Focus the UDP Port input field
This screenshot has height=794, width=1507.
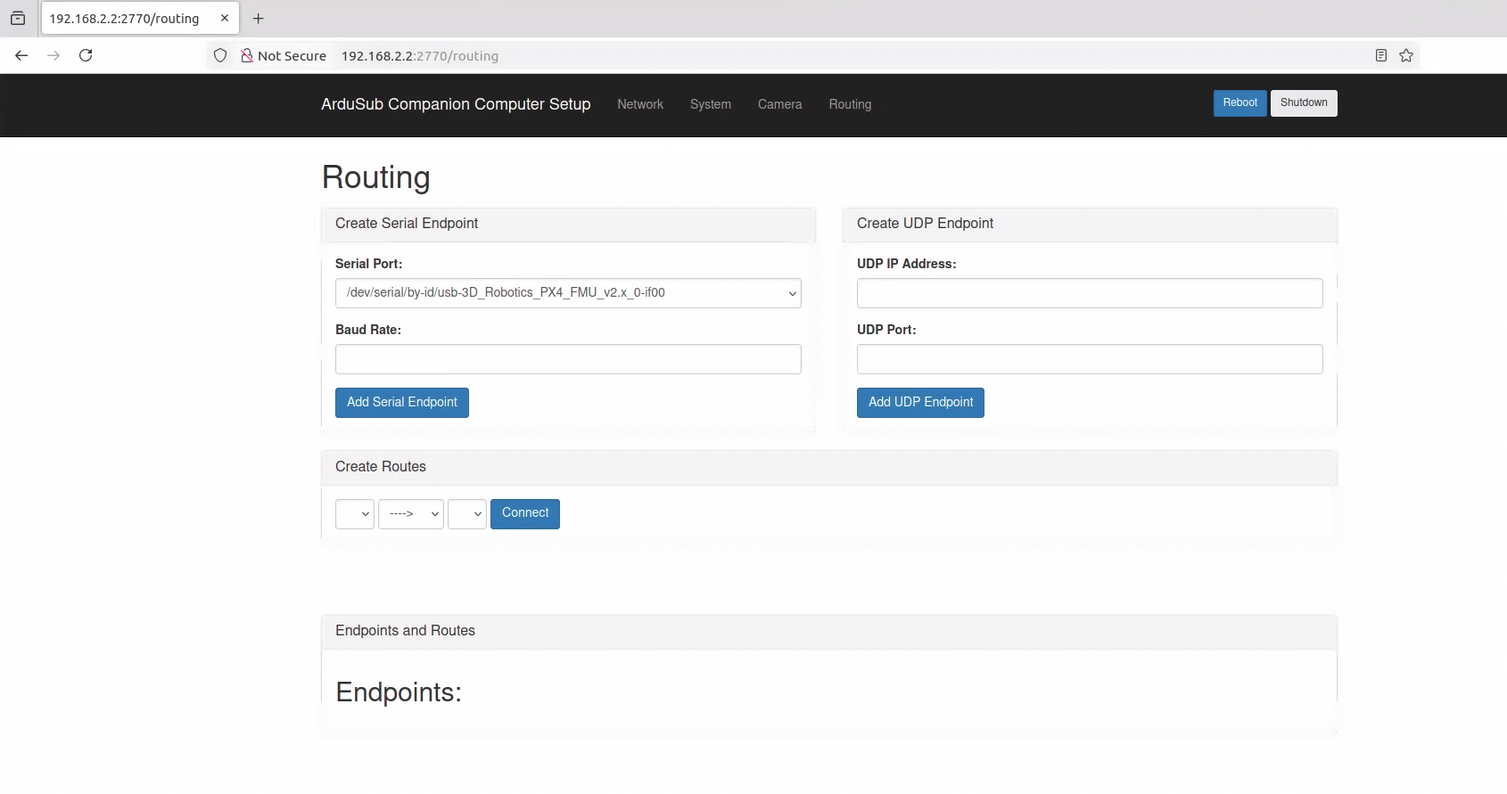(1090, 359)
